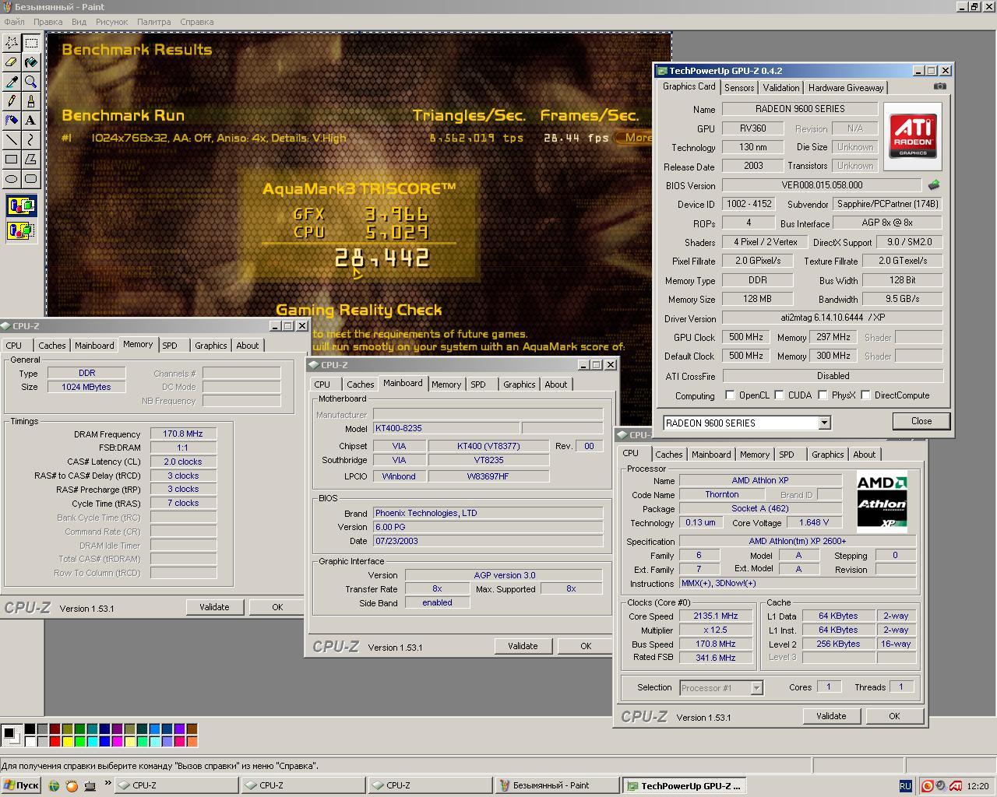
Task: Choose transparent selection mode option in toolbox
Action: point(21,230)
